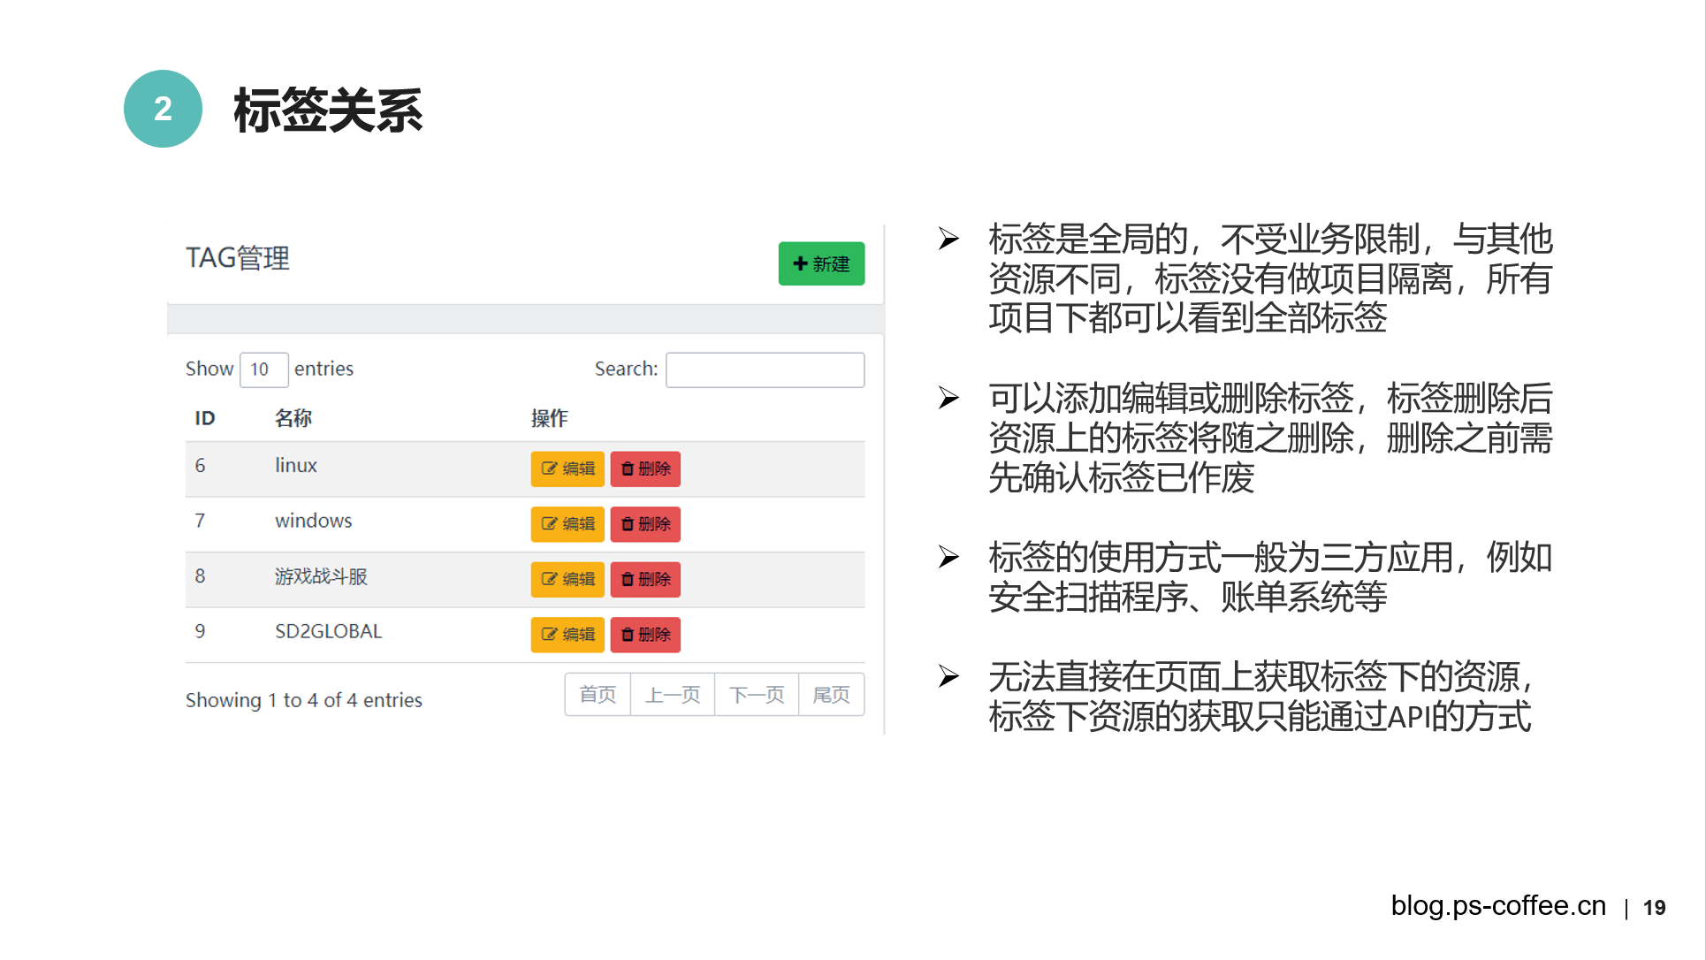Go to 下一页 next page
This screenshot has width=1706, height=960.
(756, 695)
